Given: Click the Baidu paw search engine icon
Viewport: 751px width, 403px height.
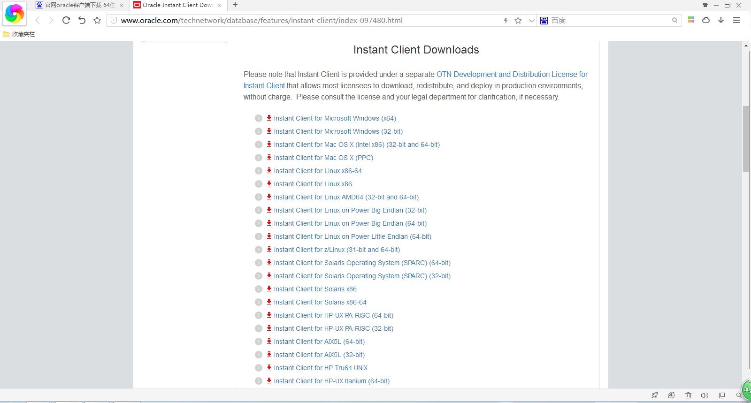Looking at the screenshot, I should (x=544, y=21).
